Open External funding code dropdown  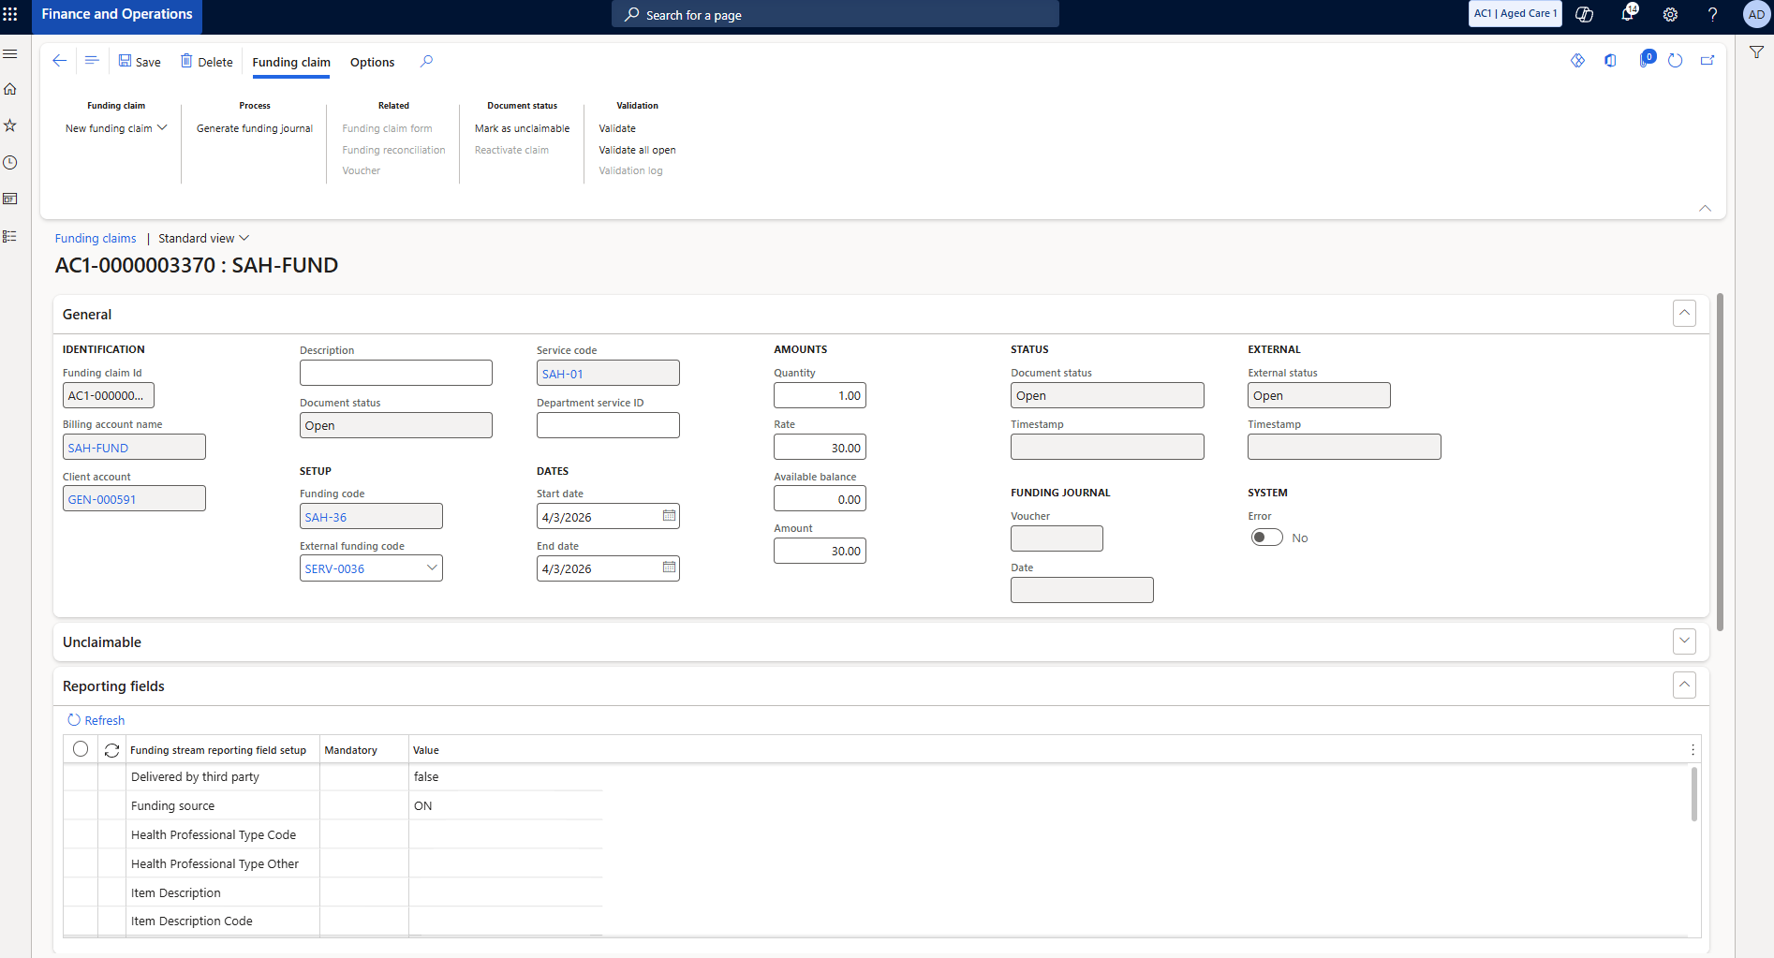click(432, 568)
